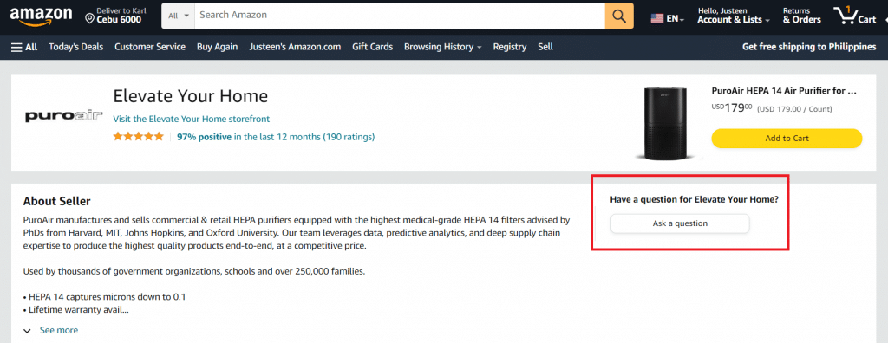Click the five-star seller rating
This screenshot has width=888, height=343.
coord(138,136)
